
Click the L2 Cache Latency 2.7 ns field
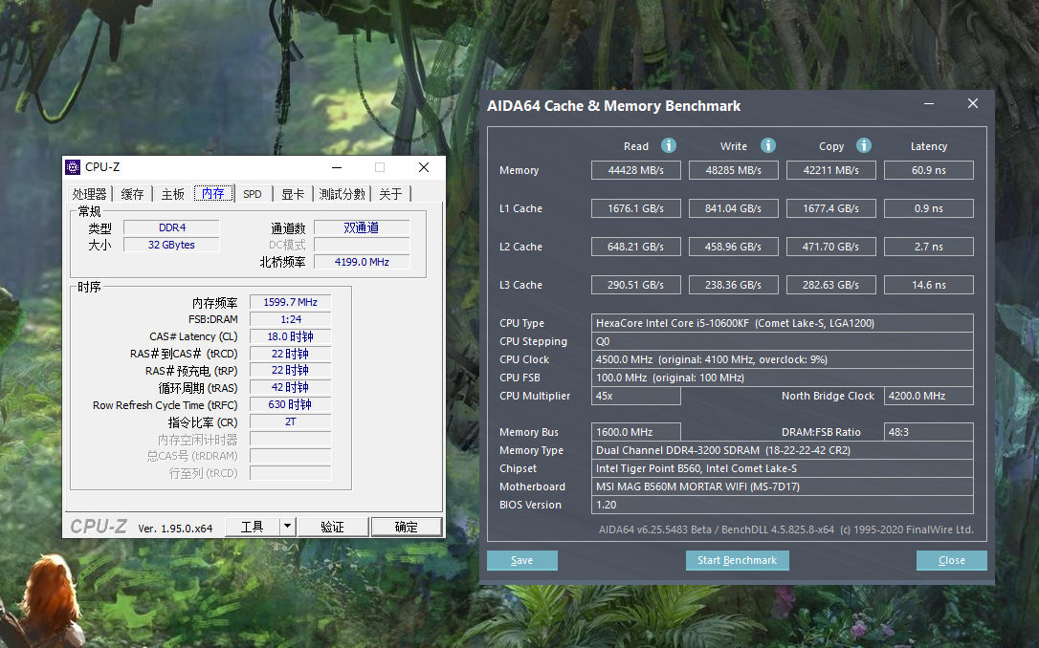coord(929,247)
